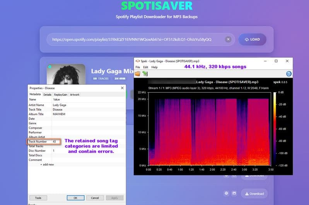Click the 'Genre' metadata row
Viewport: 309px width, 205px height.
(77, 123)
